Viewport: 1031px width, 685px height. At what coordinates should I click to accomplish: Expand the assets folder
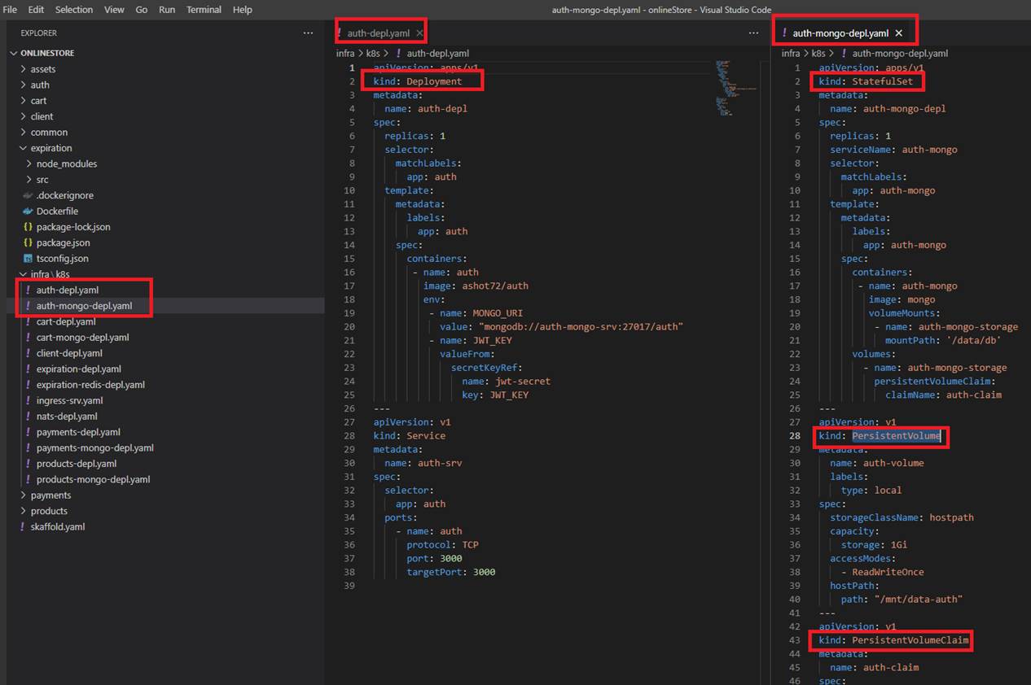(x=24, y=70)
